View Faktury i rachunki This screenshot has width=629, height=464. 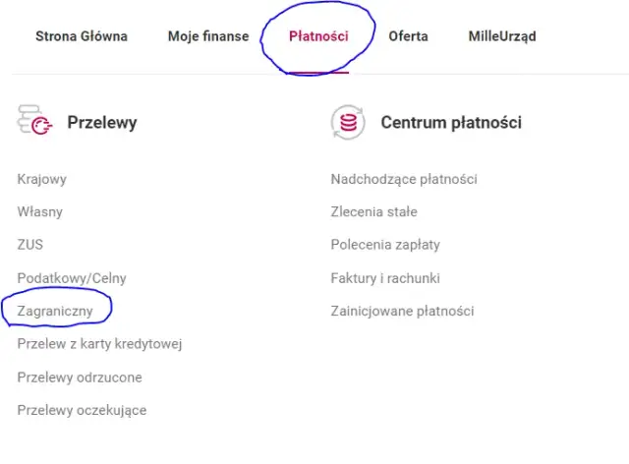(x=385, y=278)
